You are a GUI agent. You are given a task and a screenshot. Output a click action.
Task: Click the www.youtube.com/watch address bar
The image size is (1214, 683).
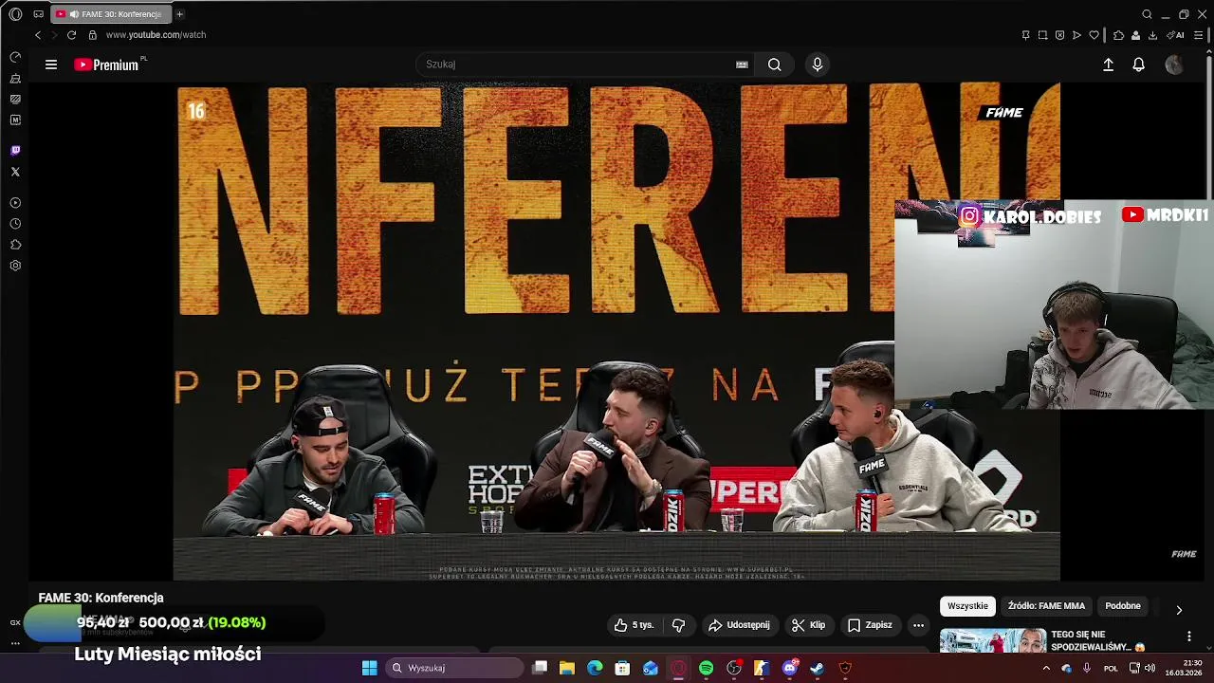156,35
